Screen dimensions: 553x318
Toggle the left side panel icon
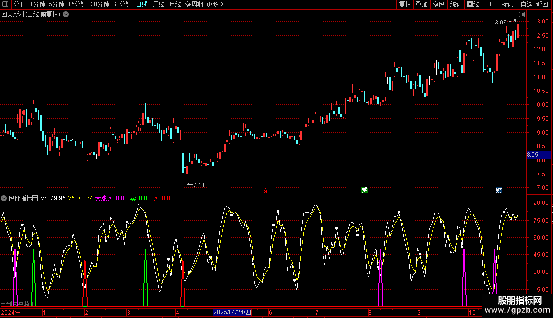click(x=5, y=4)
